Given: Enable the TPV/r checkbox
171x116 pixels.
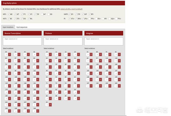Looking at the screenshot, I should tap(116, 19).
